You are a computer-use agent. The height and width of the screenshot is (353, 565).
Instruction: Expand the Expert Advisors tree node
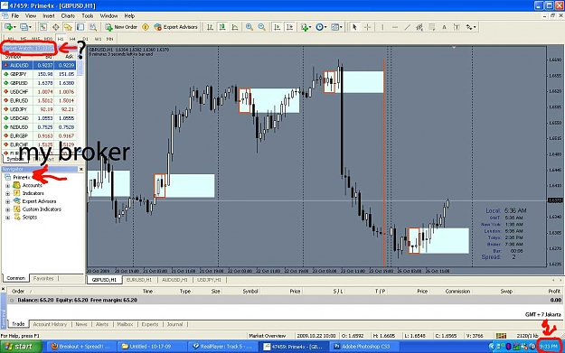(x=7, y=201)
